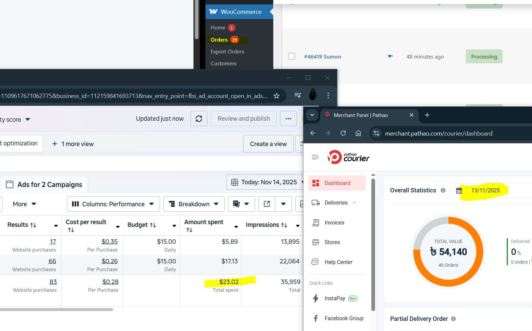This screenshot has height=331, width=532.
Task: Open the Today: Nov 14, 2025 date picker
Action: pos(265,182)
